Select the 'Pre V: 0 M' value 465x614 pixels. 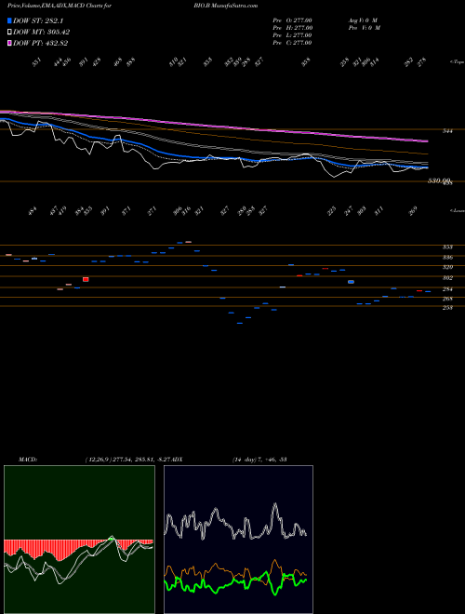[x=365, y=28]
